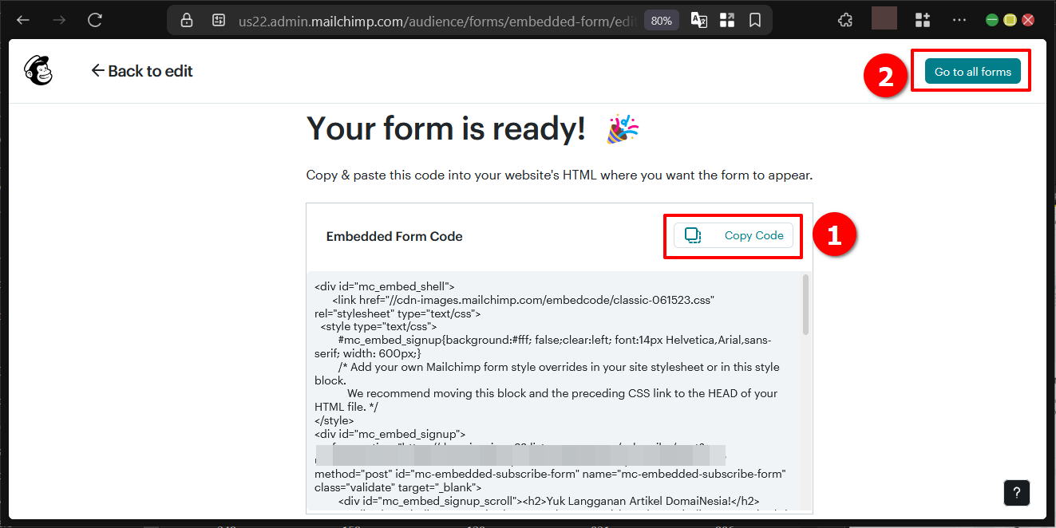Click the Mailchimp monkey logo
Image resolution: width=1056 pixels, height=528 pixels.
[38, 70]
